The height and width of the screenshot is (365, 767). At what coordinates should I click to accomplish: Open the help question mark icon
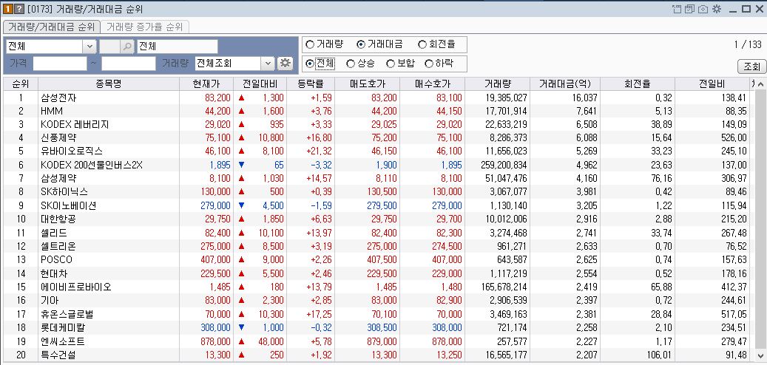tap(18, 9)
